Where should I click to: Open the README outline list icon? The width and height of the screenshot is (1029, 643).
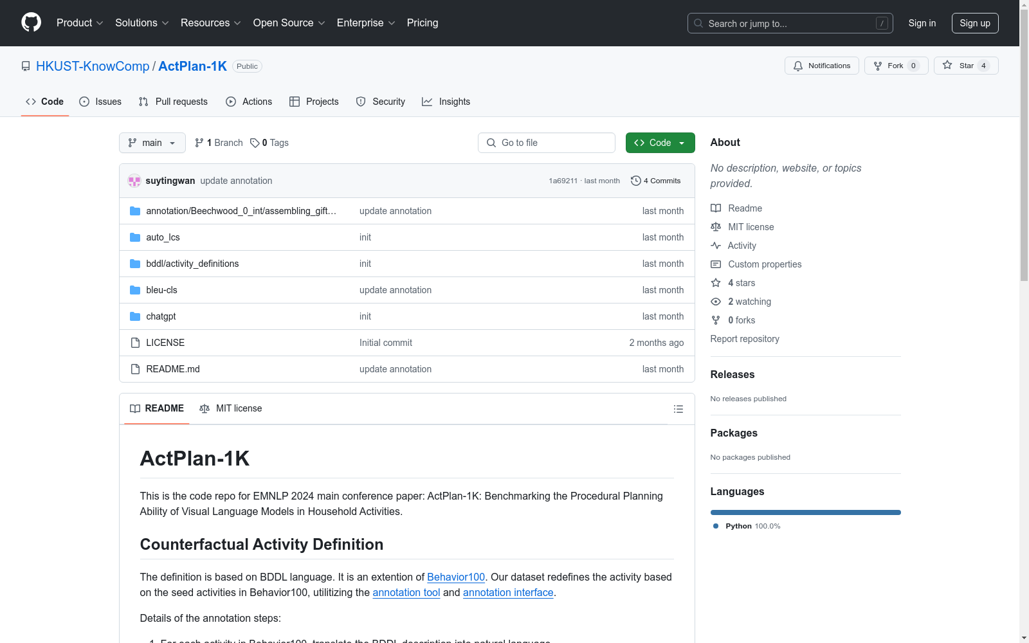point(678,409)
